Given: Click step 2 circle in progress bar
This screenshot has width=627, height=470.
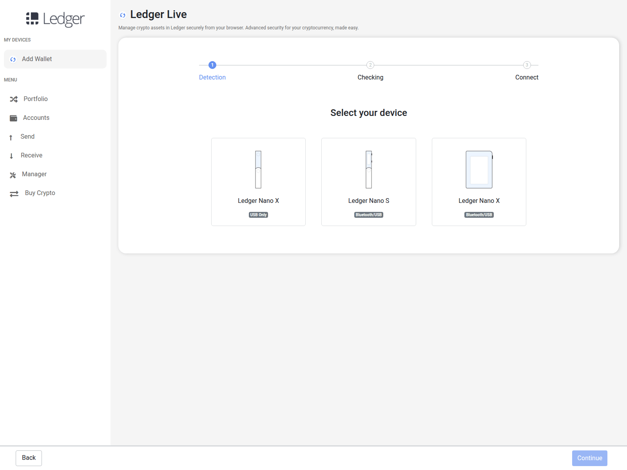Looking at the screenshot, I should pyautogui.click(x=370, y=65).
